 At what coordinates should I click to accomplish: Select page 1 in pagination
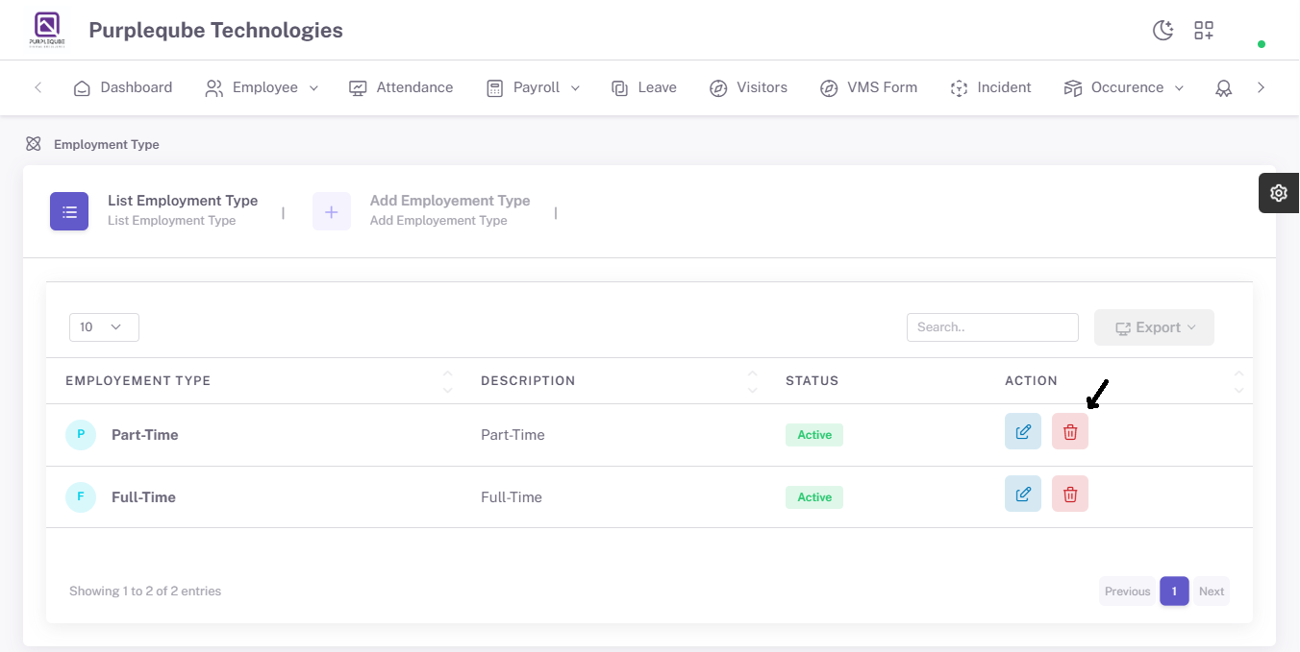[1174, 592]
